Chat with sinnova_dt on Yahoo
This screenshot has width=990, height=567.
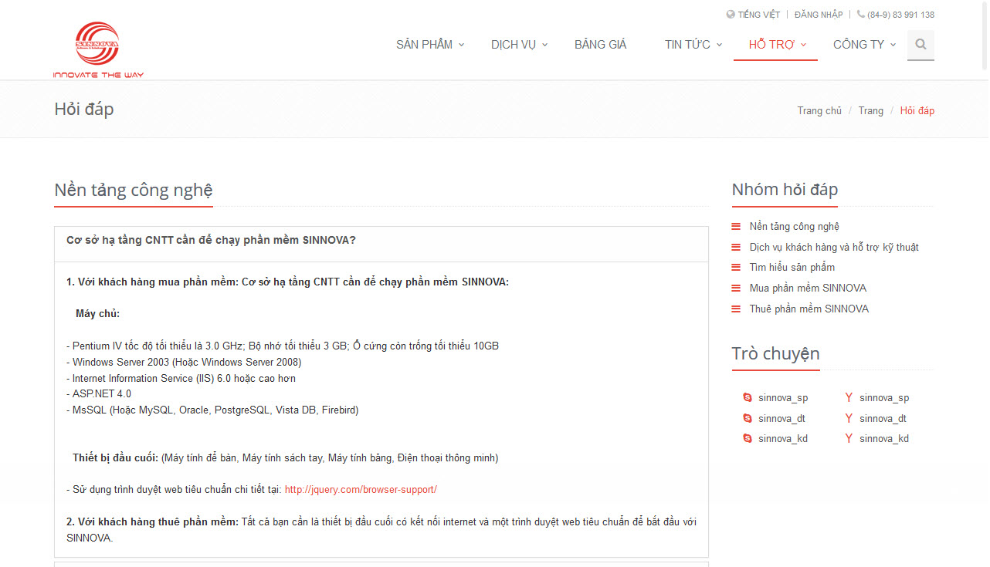883,419
